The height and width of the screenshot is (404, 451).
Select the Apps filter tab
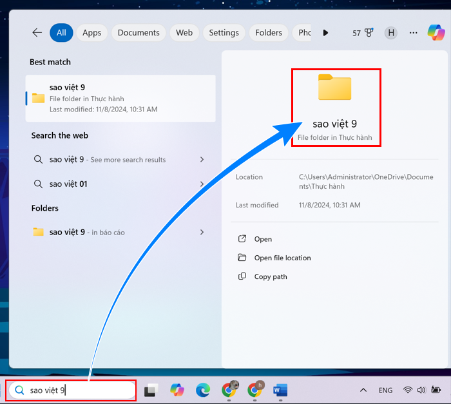(x=91, y=33)
